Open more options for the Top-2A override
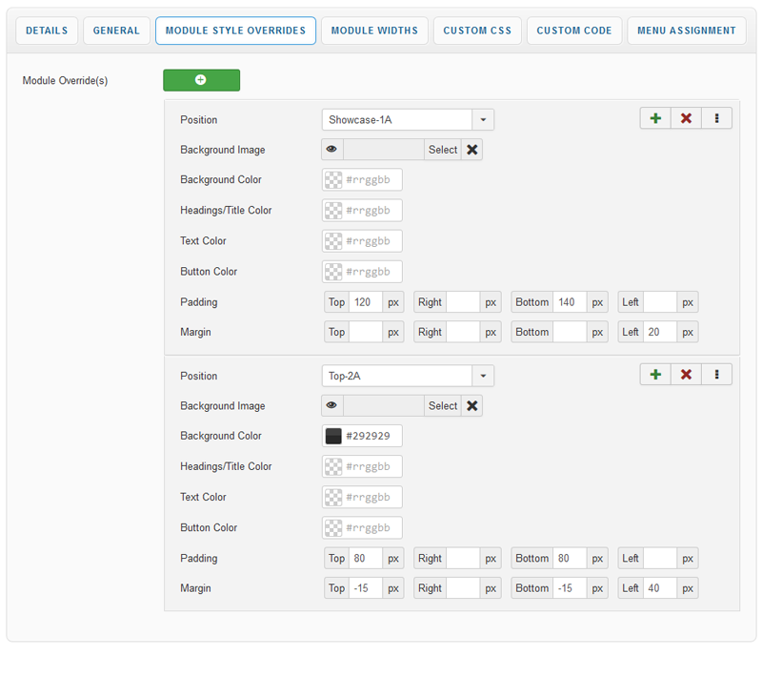 pos(716,375)
